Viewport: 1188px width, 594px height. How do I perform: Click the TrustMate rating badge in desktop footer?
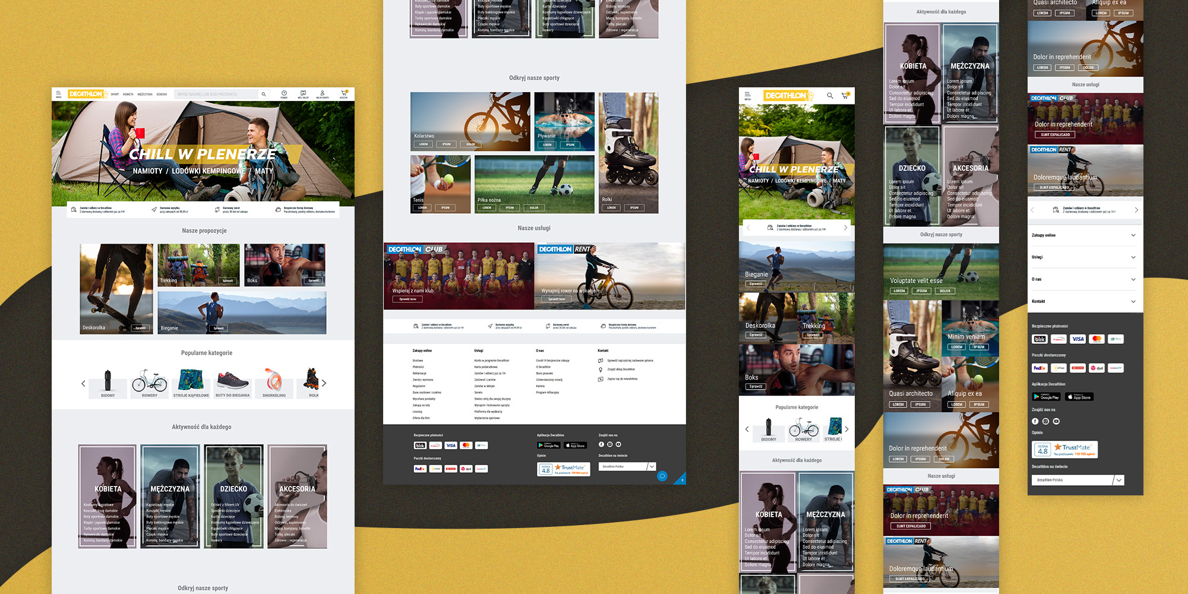(x=564, y=469)
